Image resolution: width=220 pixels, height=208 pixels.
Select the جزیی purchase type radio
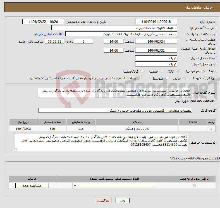coord(185,78)
